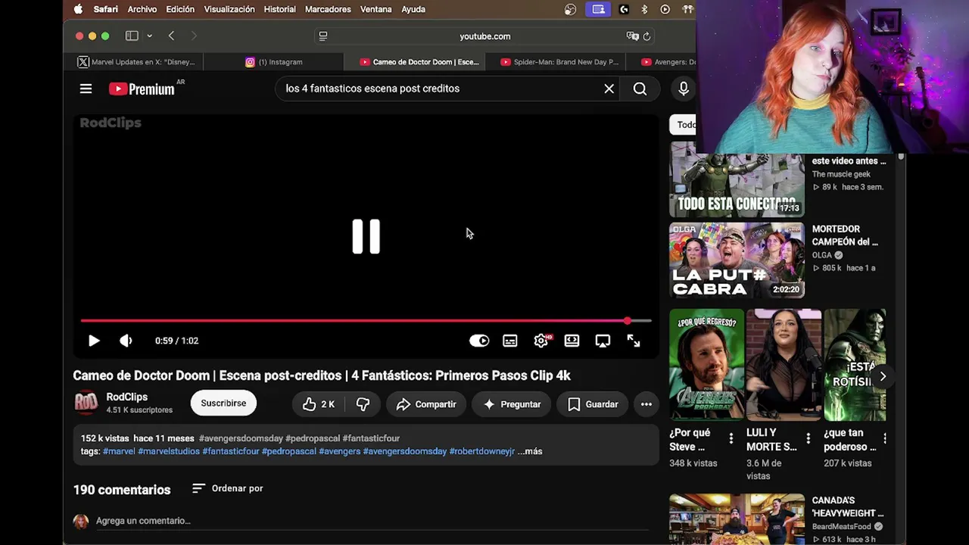This screenshot has width=969, height=545.
Task: Switch to the Marvel Updates en X tab
Action: coord(136,62)
